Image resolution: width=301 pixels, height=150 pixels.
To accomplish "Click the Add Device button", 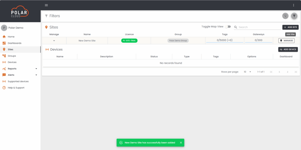I will pos(288,49).
